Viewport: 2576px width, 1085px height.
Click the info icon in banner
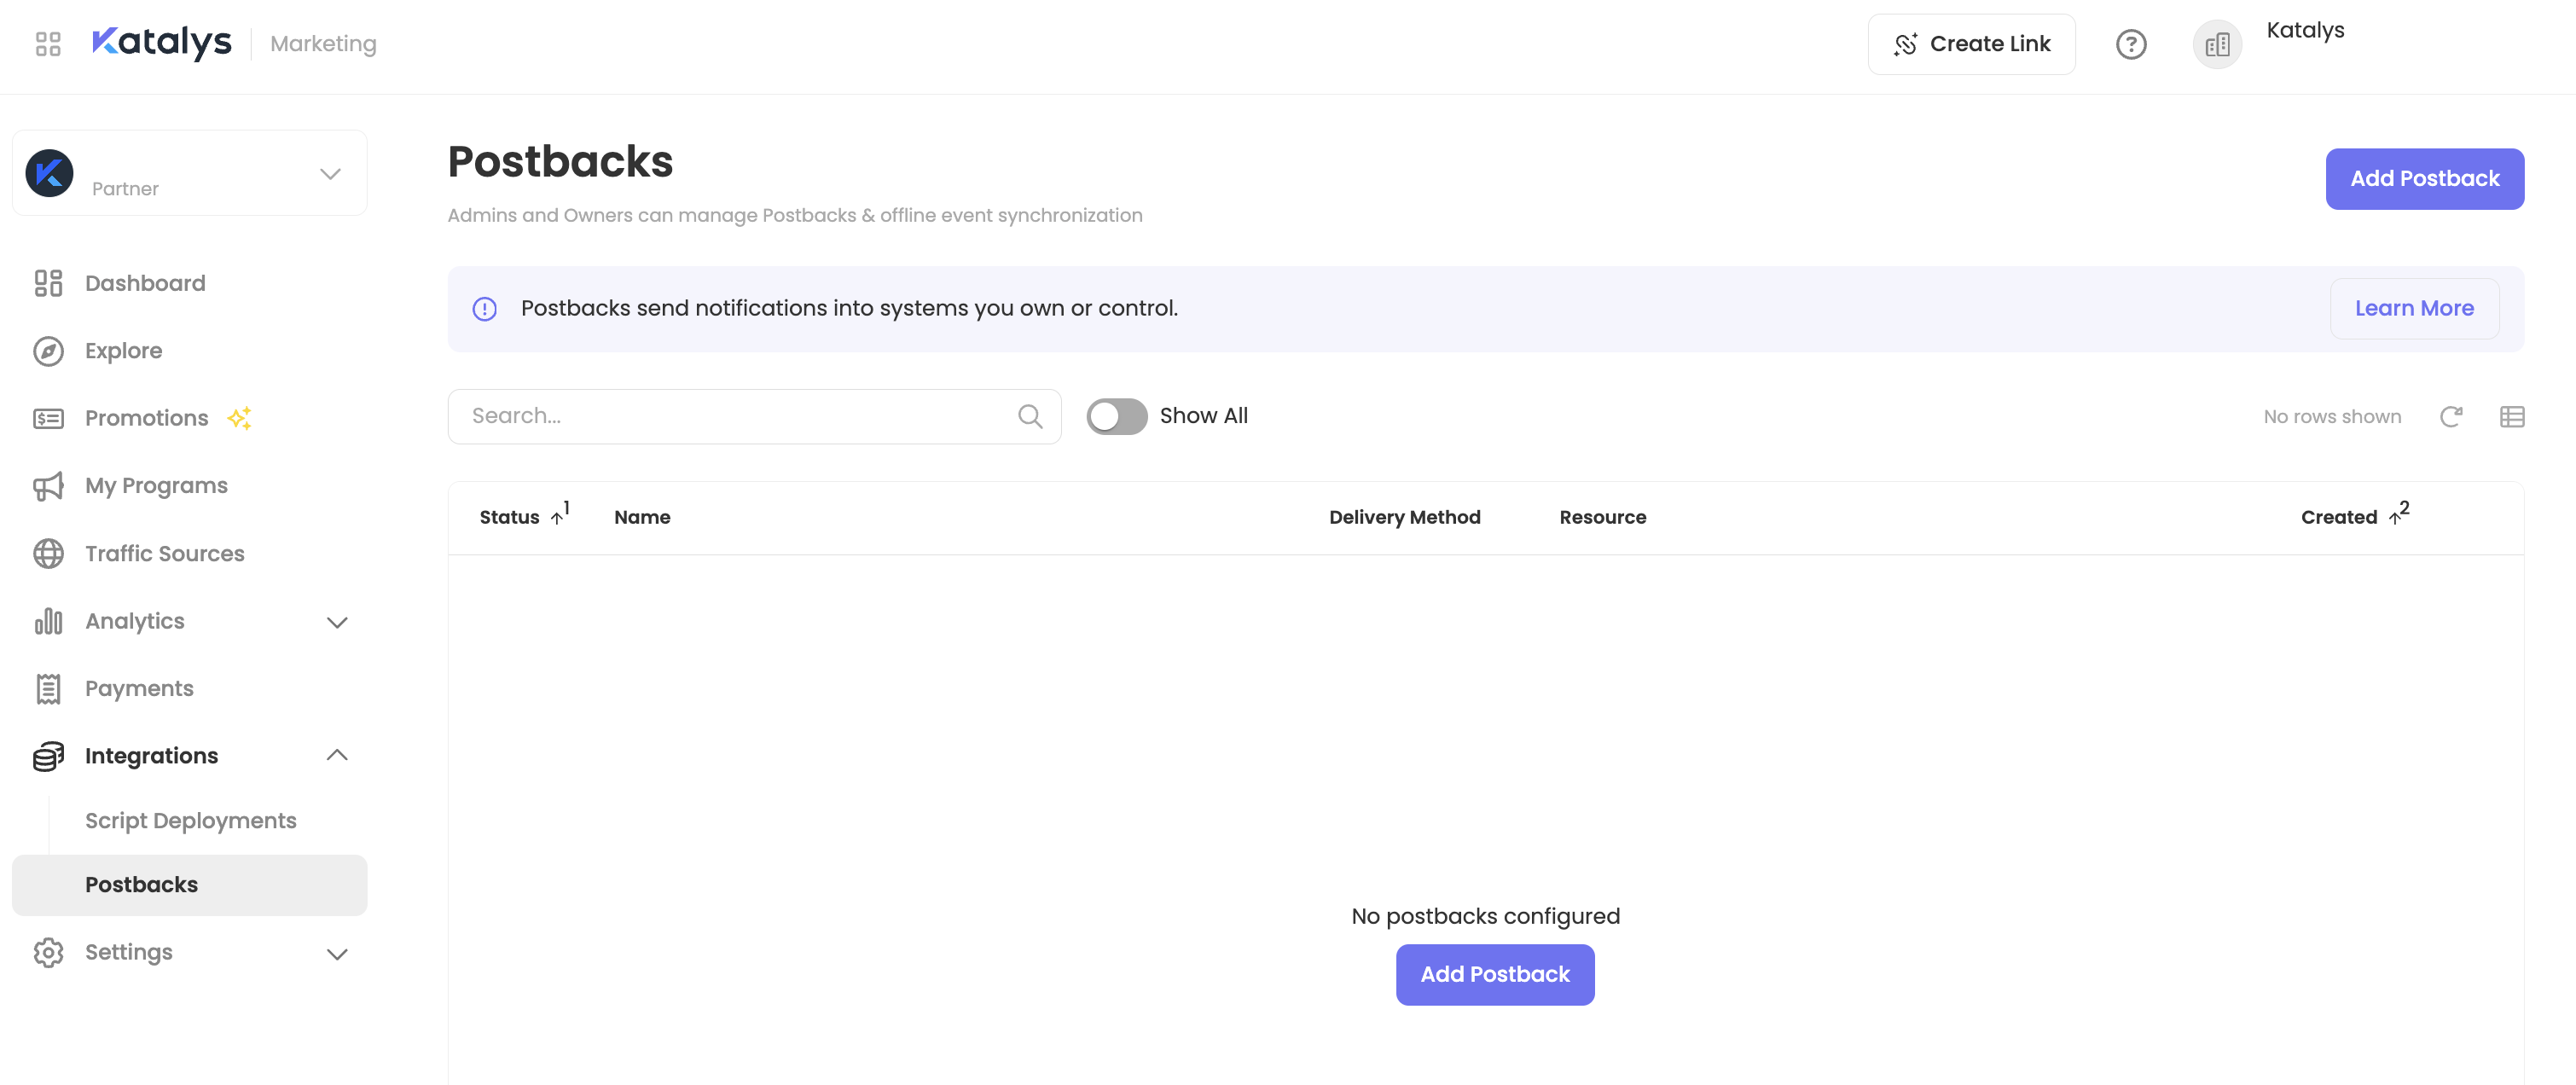tap(485, 309)
